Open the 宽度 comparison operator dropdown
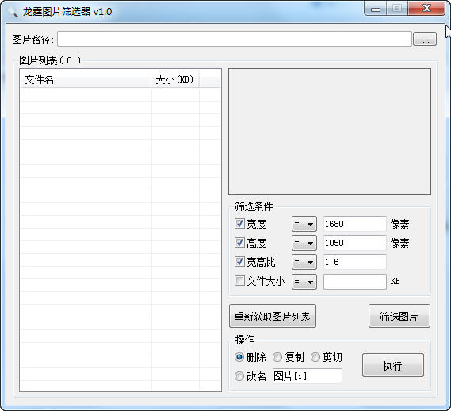Image resolution: width=451 pixels, height=411 pixels. (304, 224)
